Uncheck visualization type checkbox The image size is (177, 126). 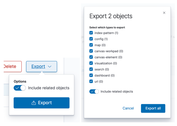[91, 63]
